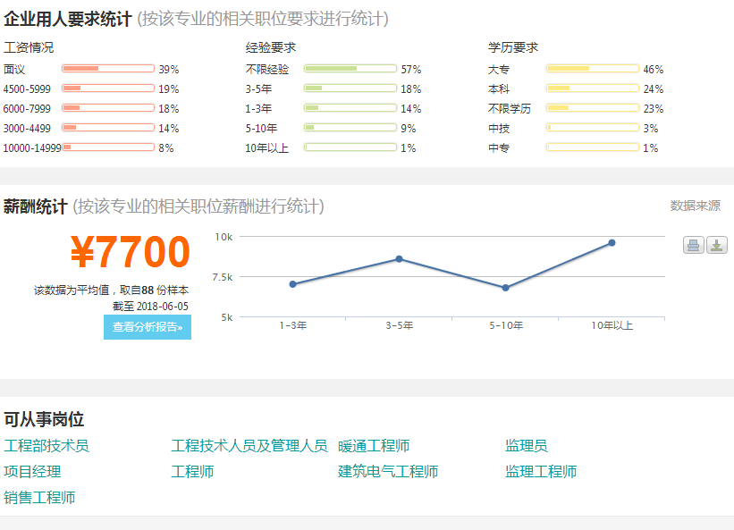The image size is (734, 530).
Task: Click the 88 份样本 sample count text
Action: [x=165, y=290]
